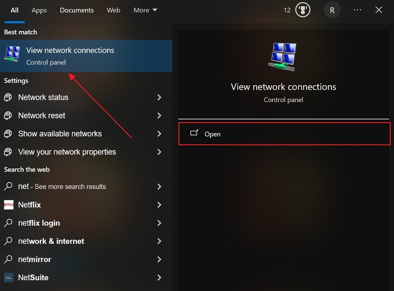394x291 pixels.
Task: Click the 12 rewards points count
Action: pos(287,10)
